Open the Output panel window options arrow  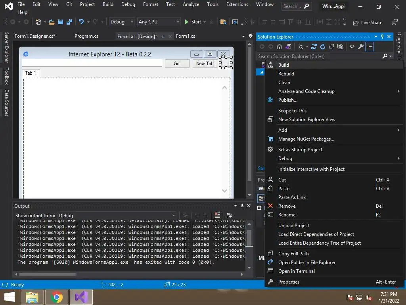(x=236, y=206)
